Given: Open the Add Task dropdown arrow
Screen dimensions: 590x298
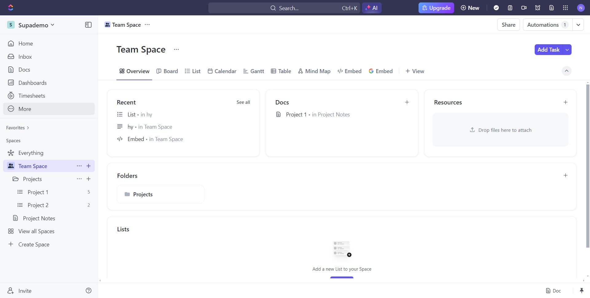Looking at the screenshot, I should point(567,49).
